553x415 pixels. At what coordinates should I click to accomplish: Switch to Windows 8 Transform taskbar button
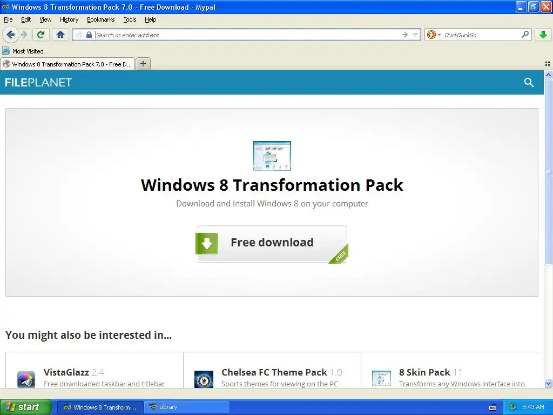click(100, 407)
